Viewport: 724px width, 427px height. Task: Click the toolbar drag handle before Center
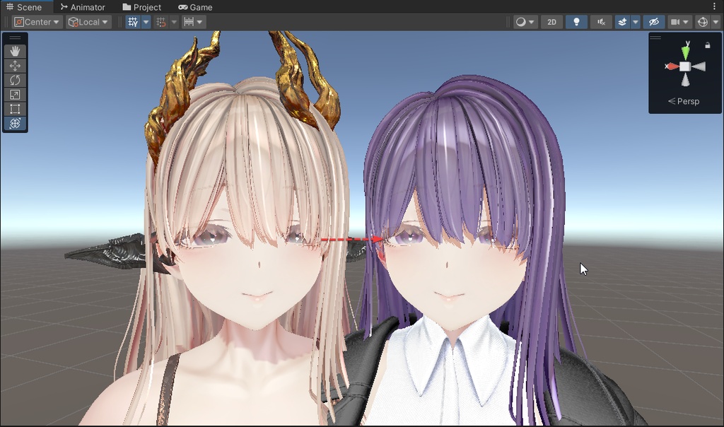coord(6,22)
